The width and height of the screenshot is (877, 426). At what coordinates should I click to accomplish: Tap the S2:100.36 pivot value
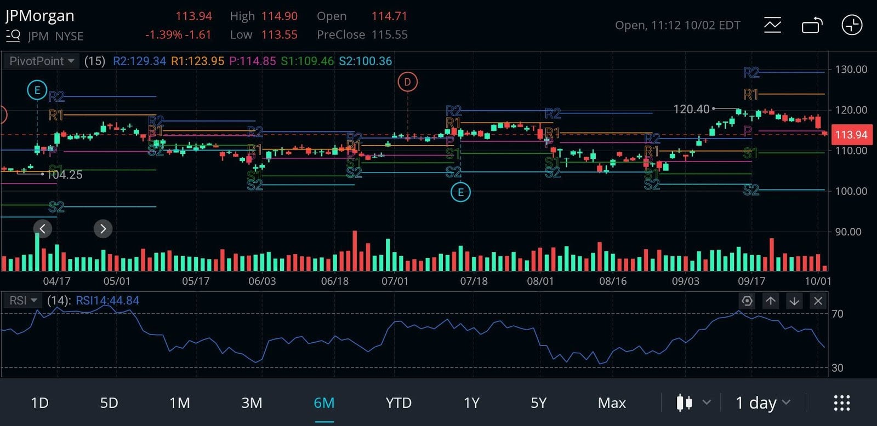(x=365, y=61)
